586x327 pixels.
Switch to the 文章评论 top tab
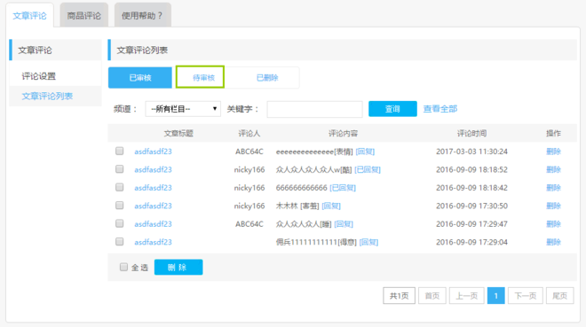(29, 15)
